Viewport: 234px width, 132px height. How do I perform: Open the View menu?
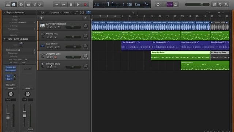67,12
